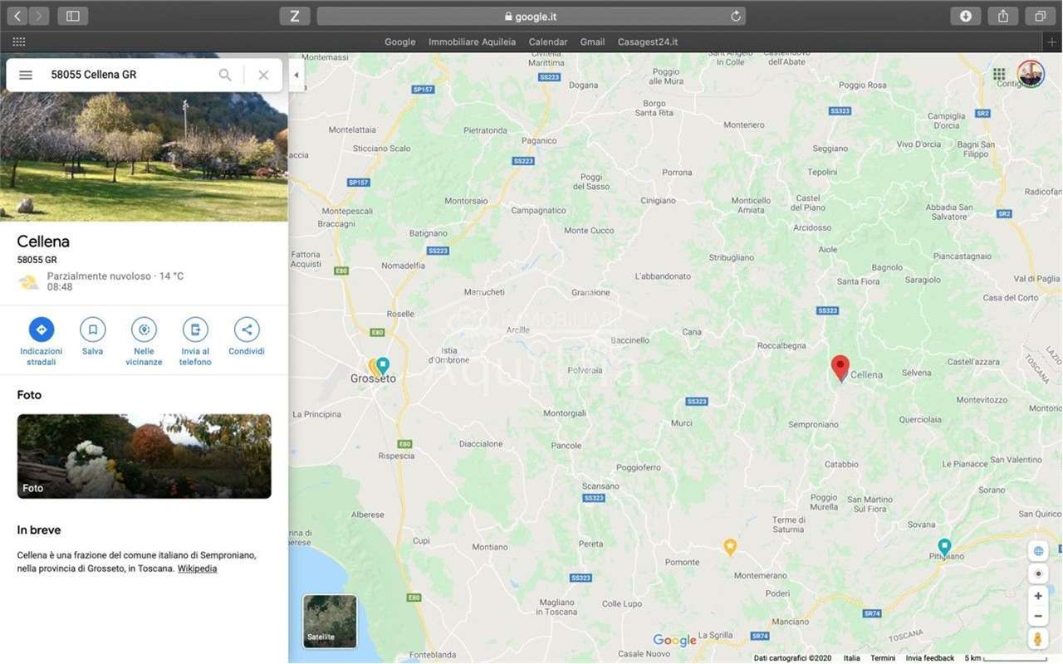Image resolution: width=1063 pixels, height=664 pixels.
Task: Toggle Safari sidebar visibility
Action: click(x=73, y=16)
